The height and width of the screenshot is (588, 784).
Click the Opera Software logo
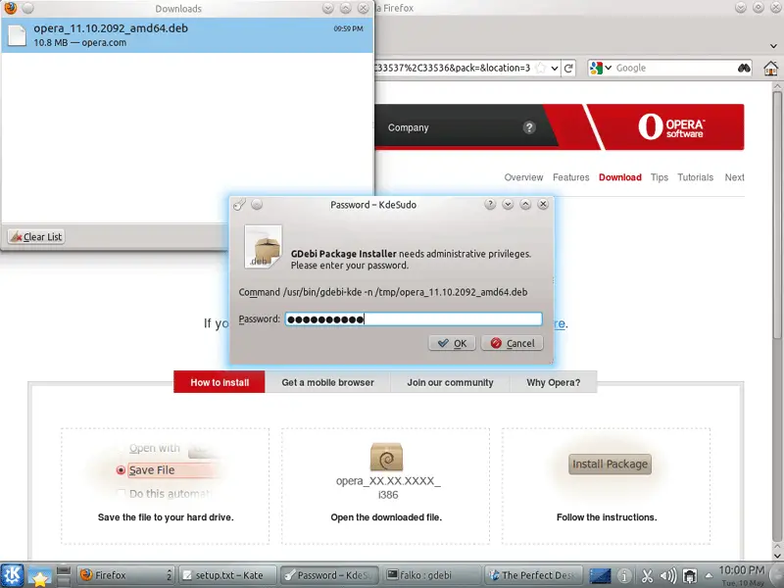671,127
